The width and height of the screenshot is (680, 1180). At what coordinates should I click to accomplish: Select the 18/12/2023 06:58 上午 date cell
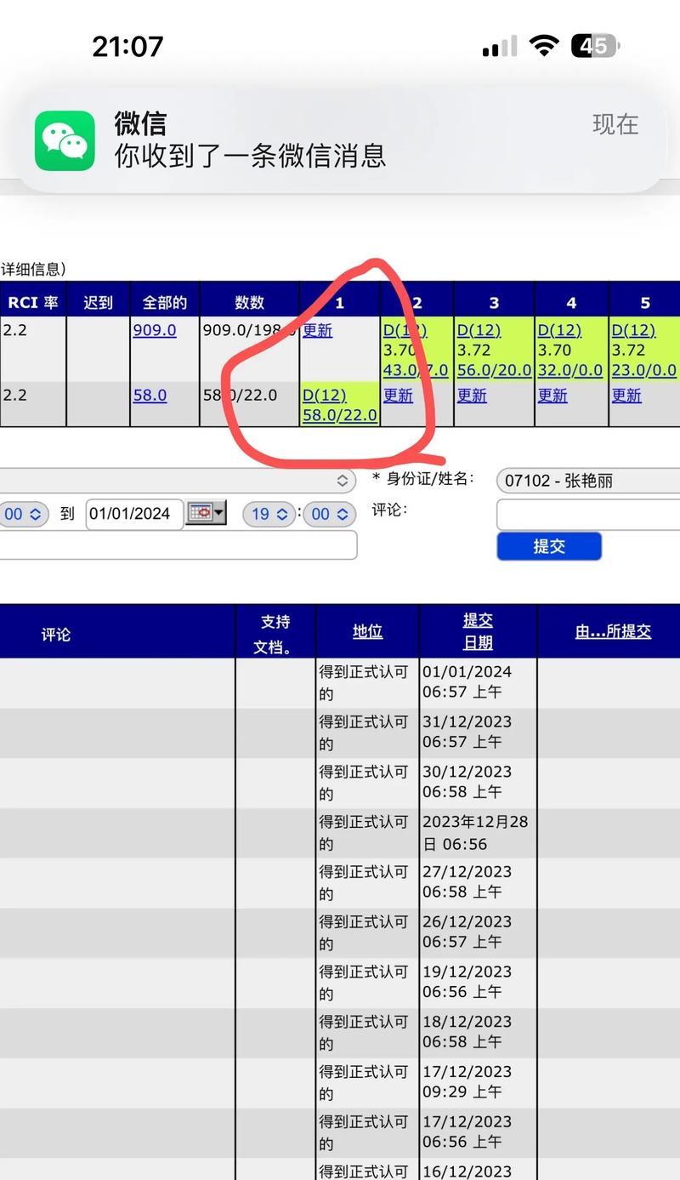click(478, 1032)
